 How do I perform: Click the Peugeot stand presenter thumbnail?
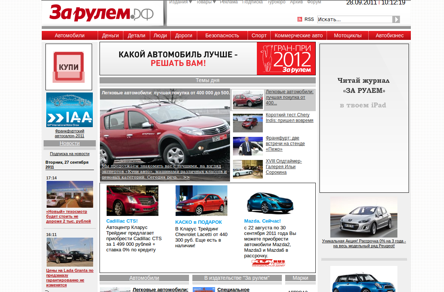point(248,146)
